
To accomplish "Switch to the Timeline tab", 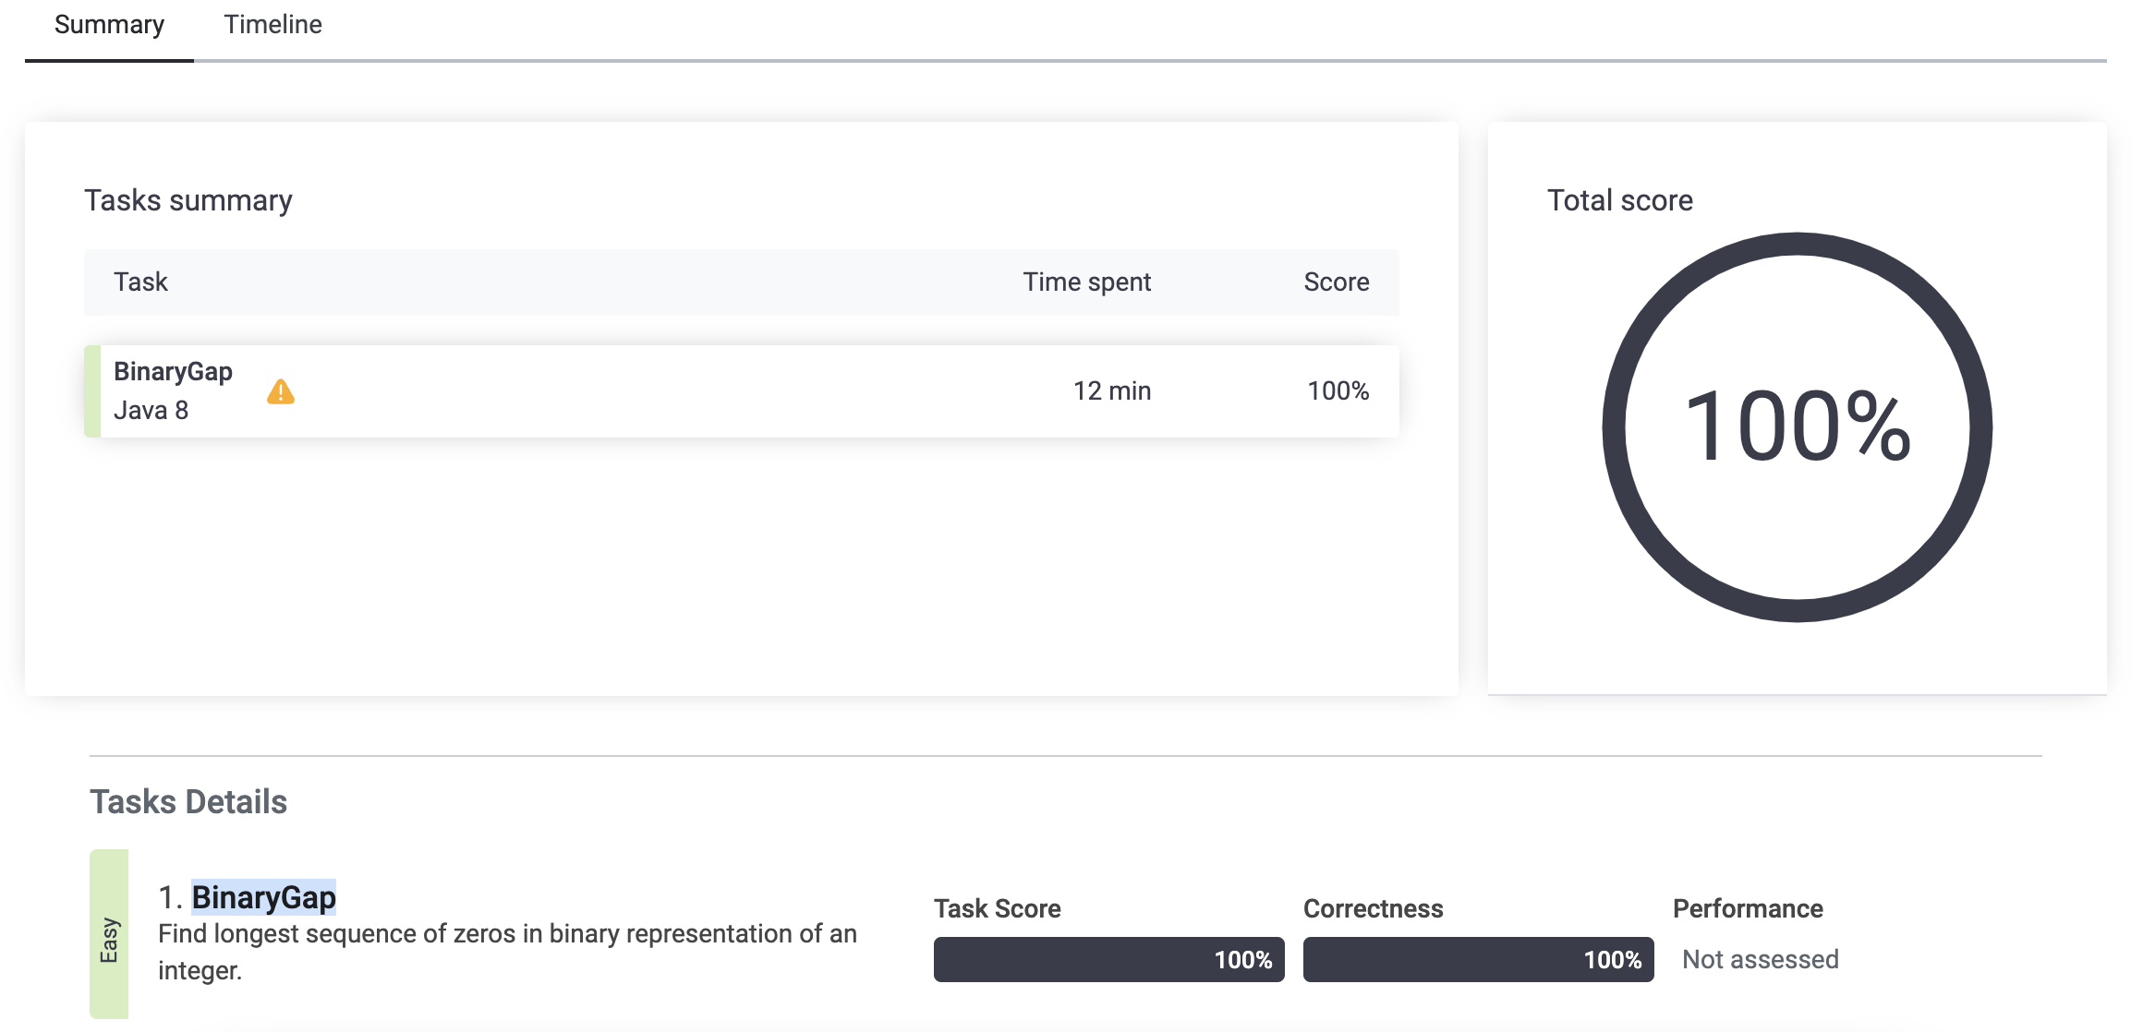I will (272, 25).
